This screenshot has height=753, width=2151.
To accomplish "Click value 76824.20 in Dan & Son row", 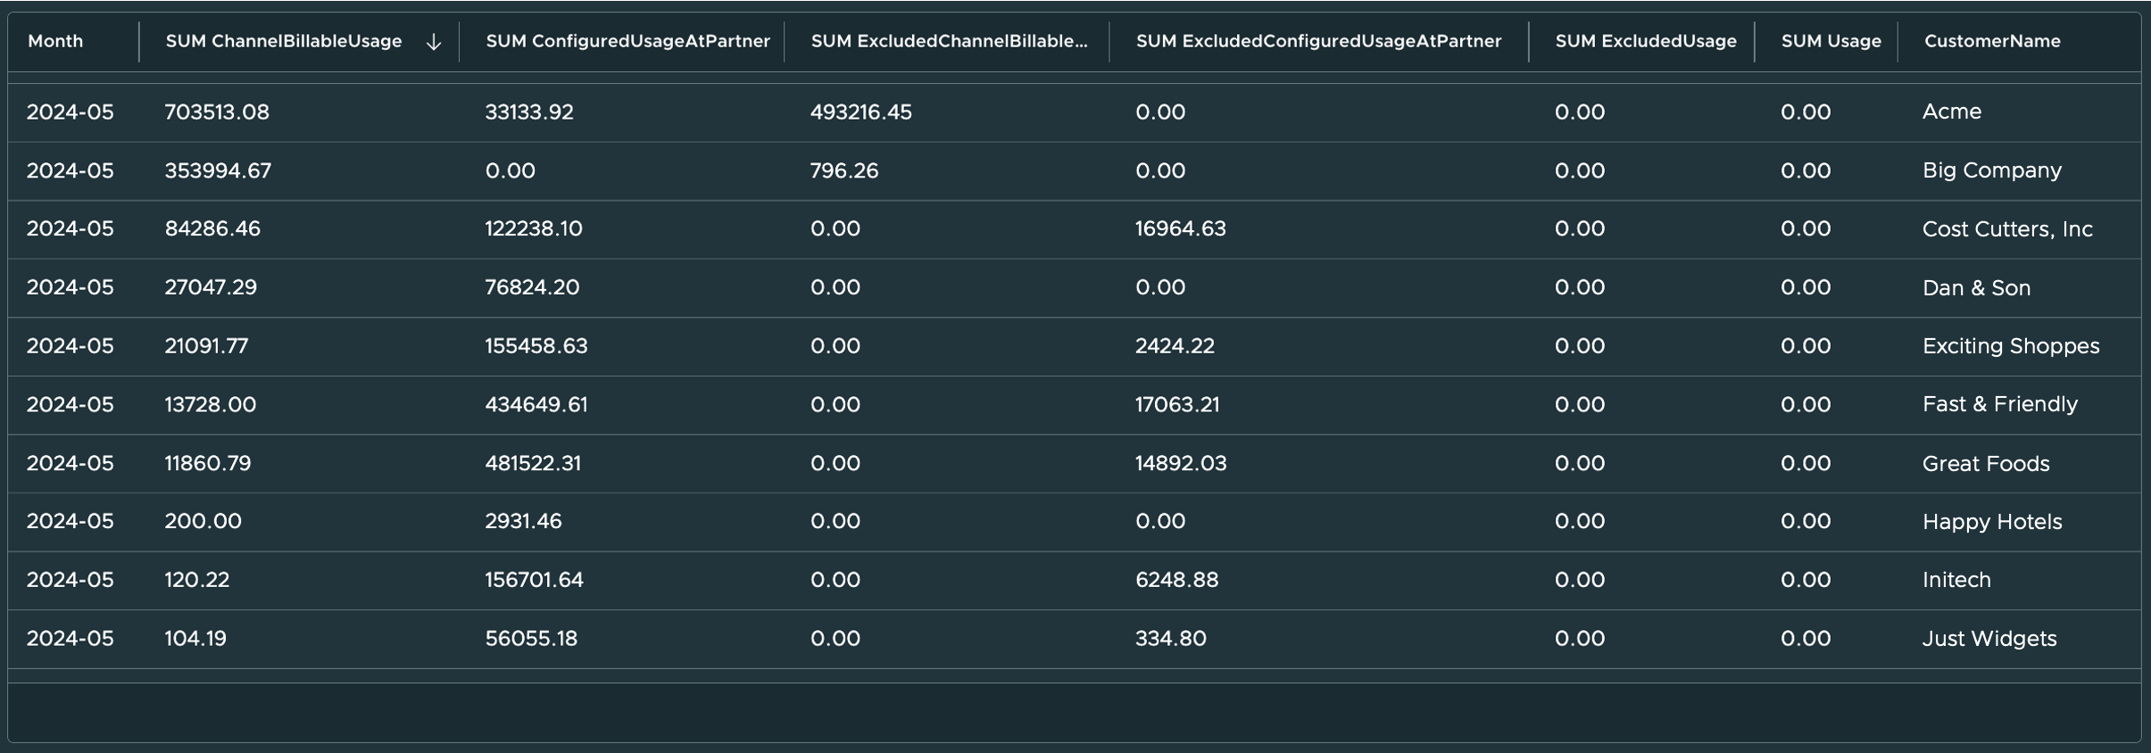I will pyautogui.click(x=532, y=287).
